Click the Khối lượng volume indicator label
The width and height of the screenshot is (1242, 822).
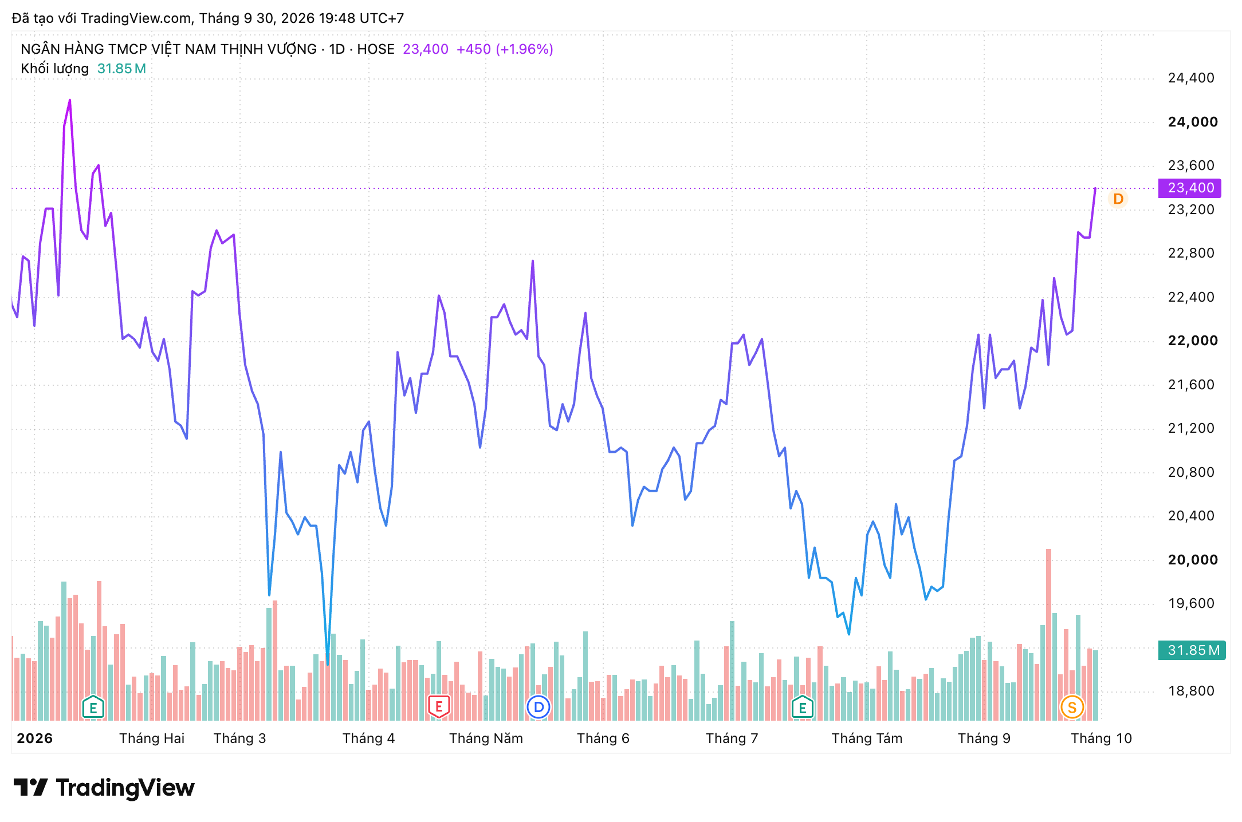click(54, 69)
